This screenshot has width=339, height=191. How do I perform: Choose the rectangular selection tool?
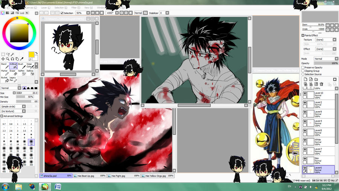click(3, 54)
